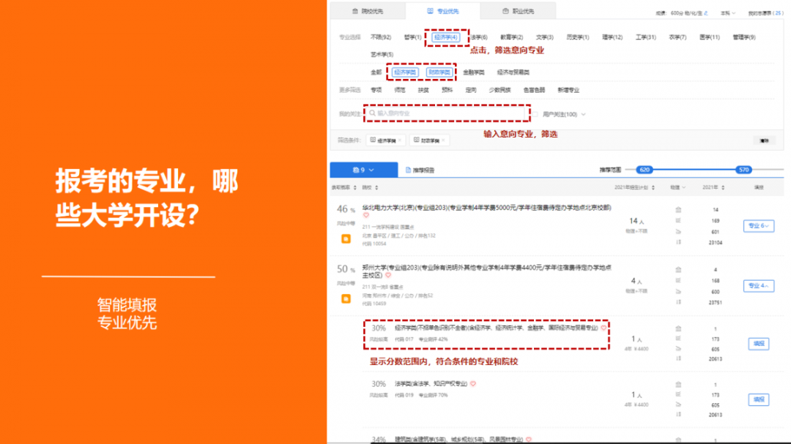The image size is (791, 444).
Task: Favorite 郑州大学 with heart icon
Action: (x=388, y=275)
